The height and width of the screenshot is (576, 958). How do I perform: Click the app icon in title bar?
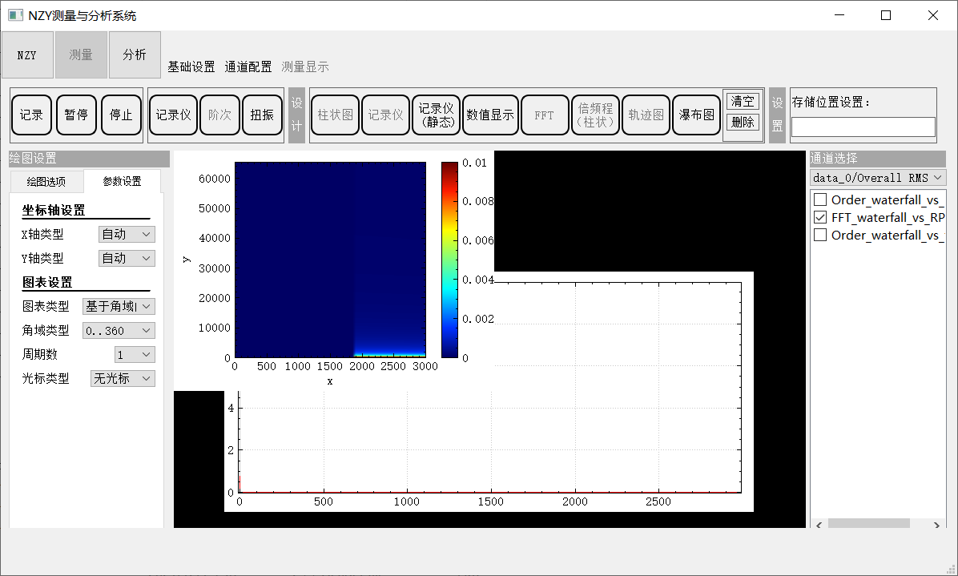coord(15,15)
